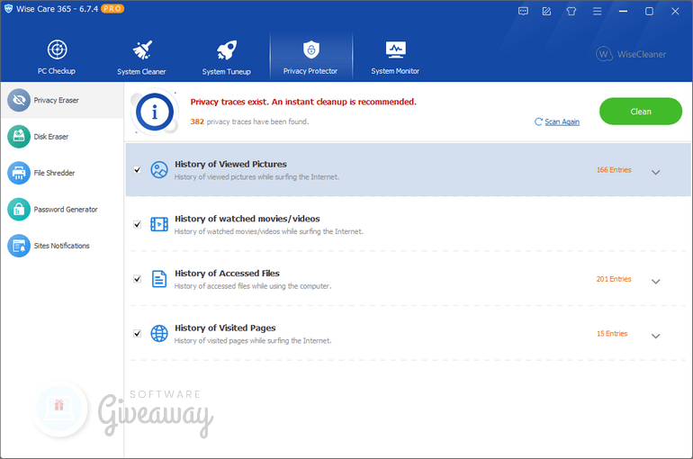The height and width of the screenshot is (459, 693).
Task: Select Disk Eraser in the sidebar
Action: 50,137
